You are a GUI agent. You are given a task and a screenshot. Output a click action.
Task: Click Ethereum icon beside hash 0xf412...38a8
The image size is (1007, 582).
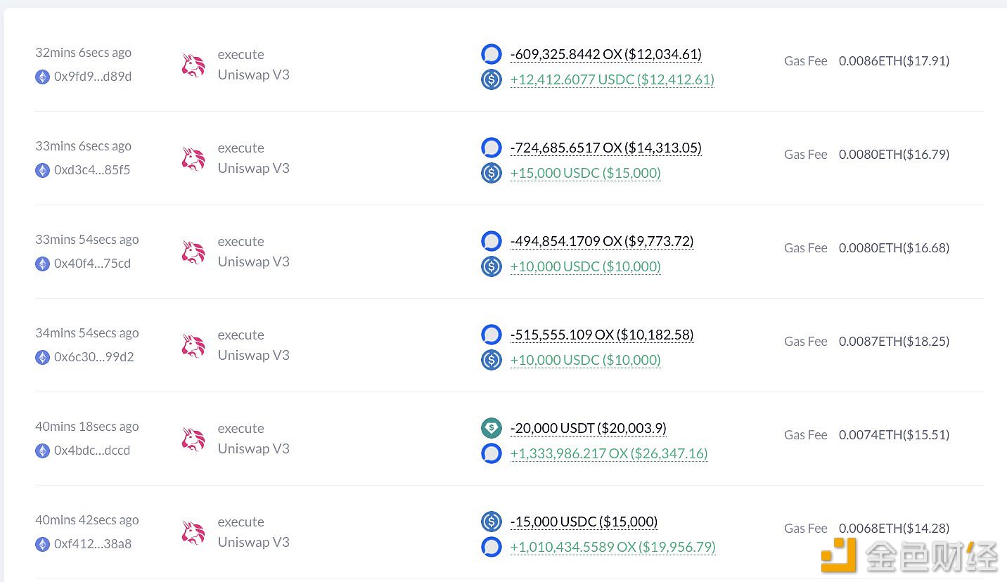coord(43,544)
